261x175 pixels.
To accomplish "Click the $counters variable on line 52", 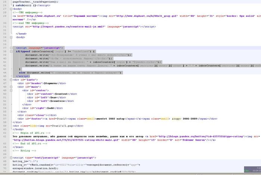I will point(57,101).
